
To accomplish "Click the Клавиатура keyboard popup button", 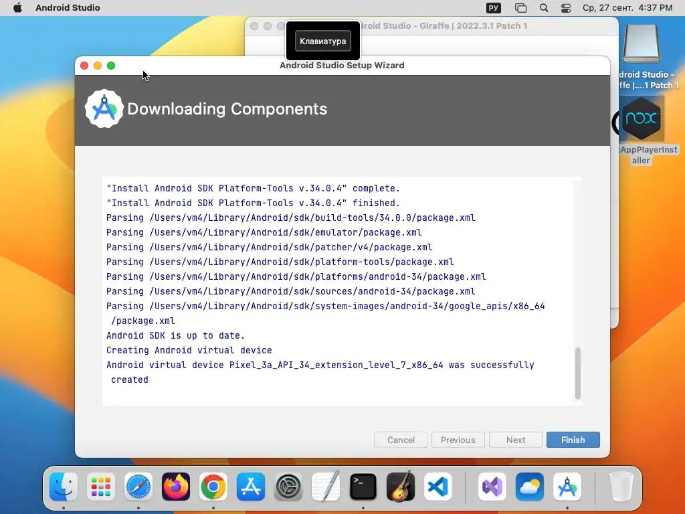I will (x=323, y=41).
